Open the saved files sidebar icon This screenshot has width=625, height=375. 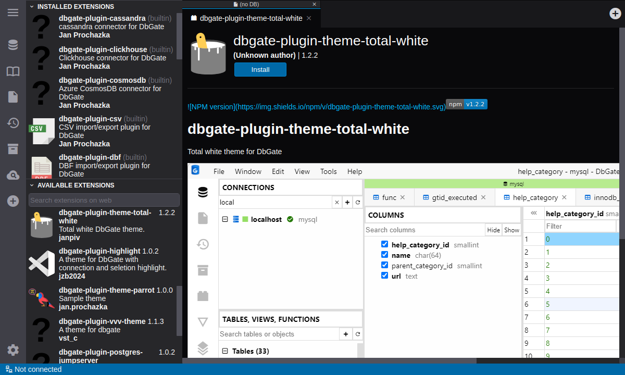click(x=13, y=97)
